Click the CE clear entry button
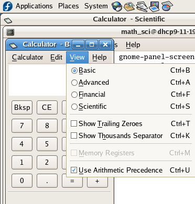 pyautogui.click(x=47, y=107)
